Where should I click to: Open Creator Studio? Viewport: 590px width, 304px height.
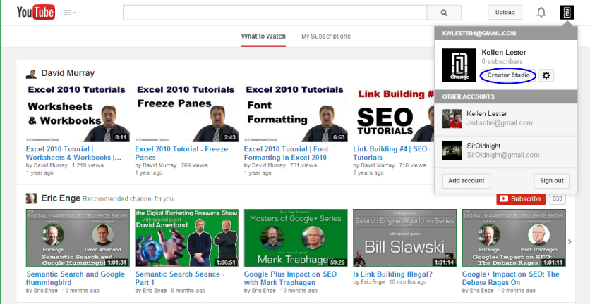(x=508, y=75)
